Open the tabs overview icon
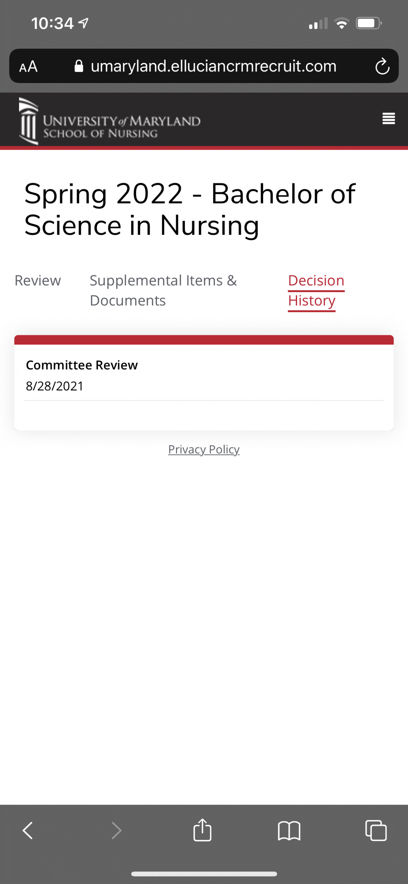Viewport: 408px width, 884px height. pos(376,831)
